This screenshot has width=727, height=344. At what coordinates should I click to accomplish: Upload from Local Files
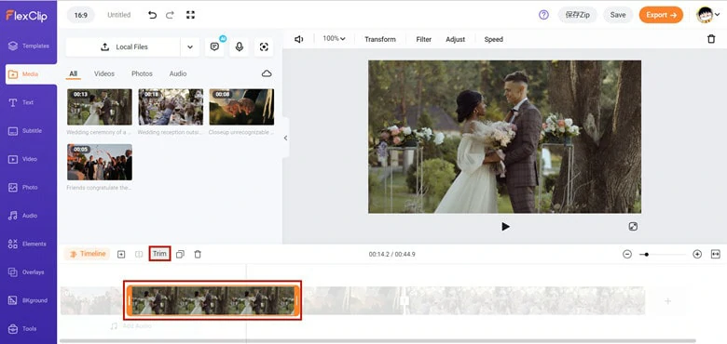(x=123, y=46)
